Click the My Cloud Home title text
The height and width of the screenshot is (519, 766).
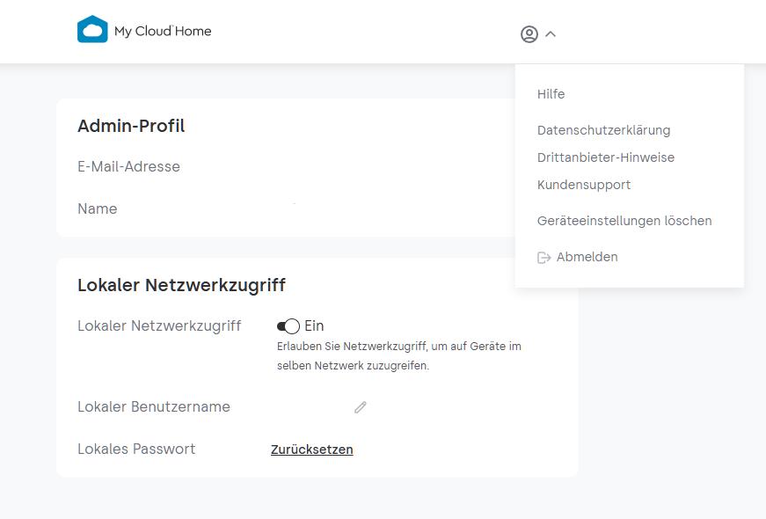coord(163,32)
